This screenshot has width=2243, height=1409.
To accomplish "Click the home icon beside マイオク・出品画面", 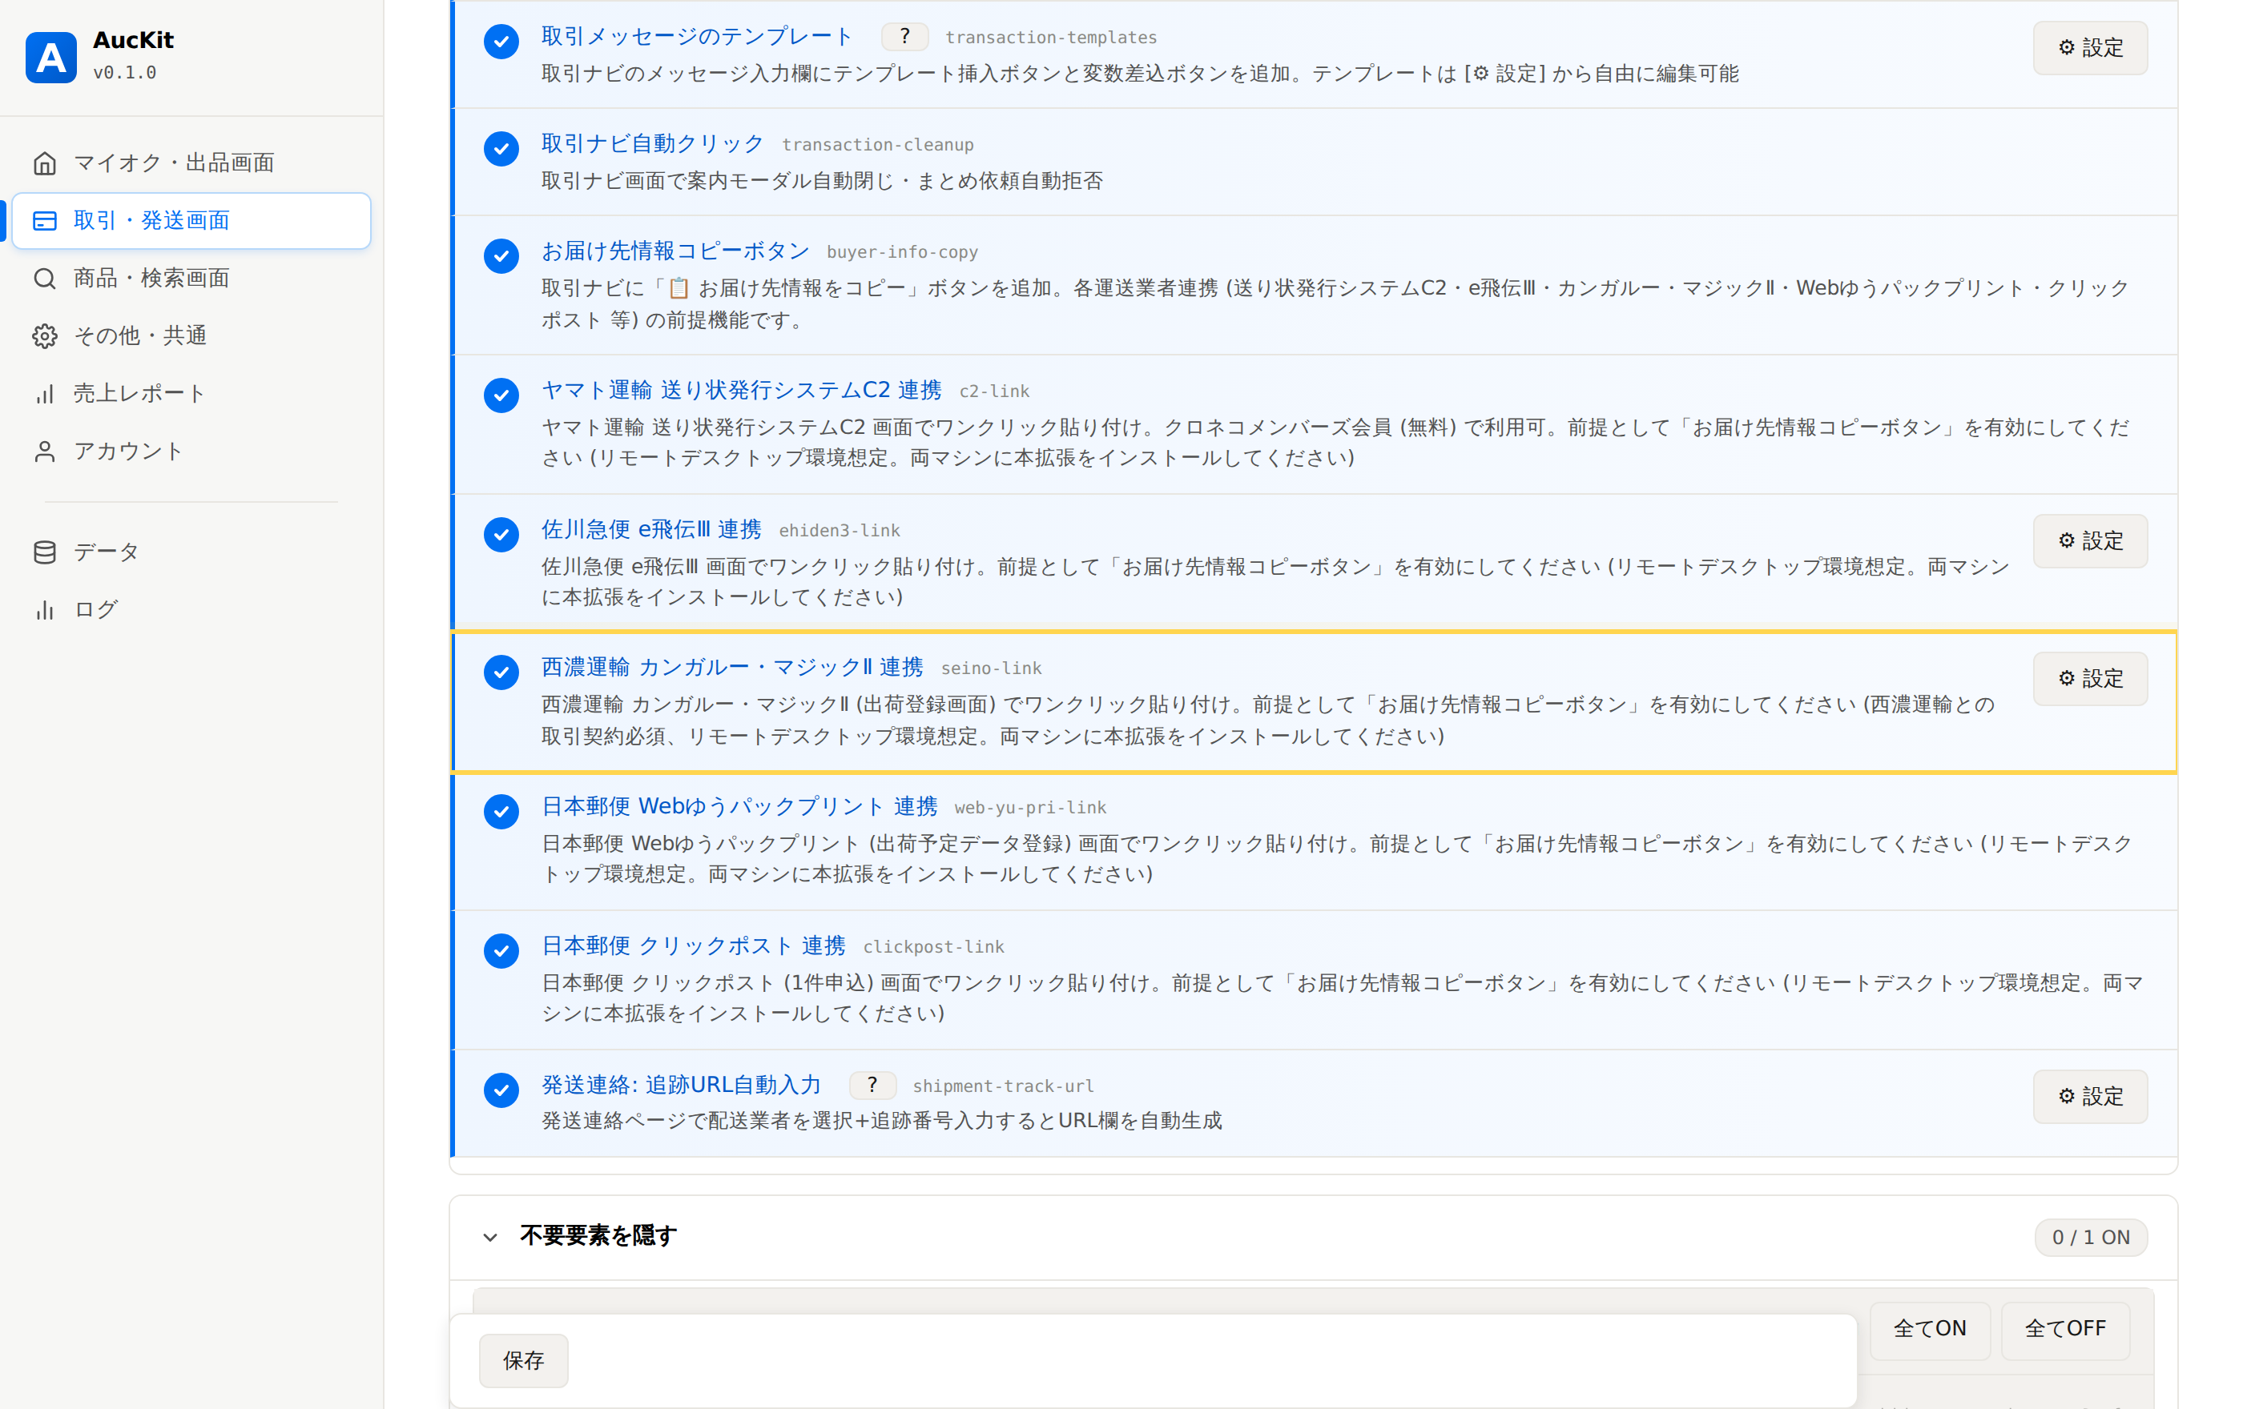I will [x=45, y=163].
